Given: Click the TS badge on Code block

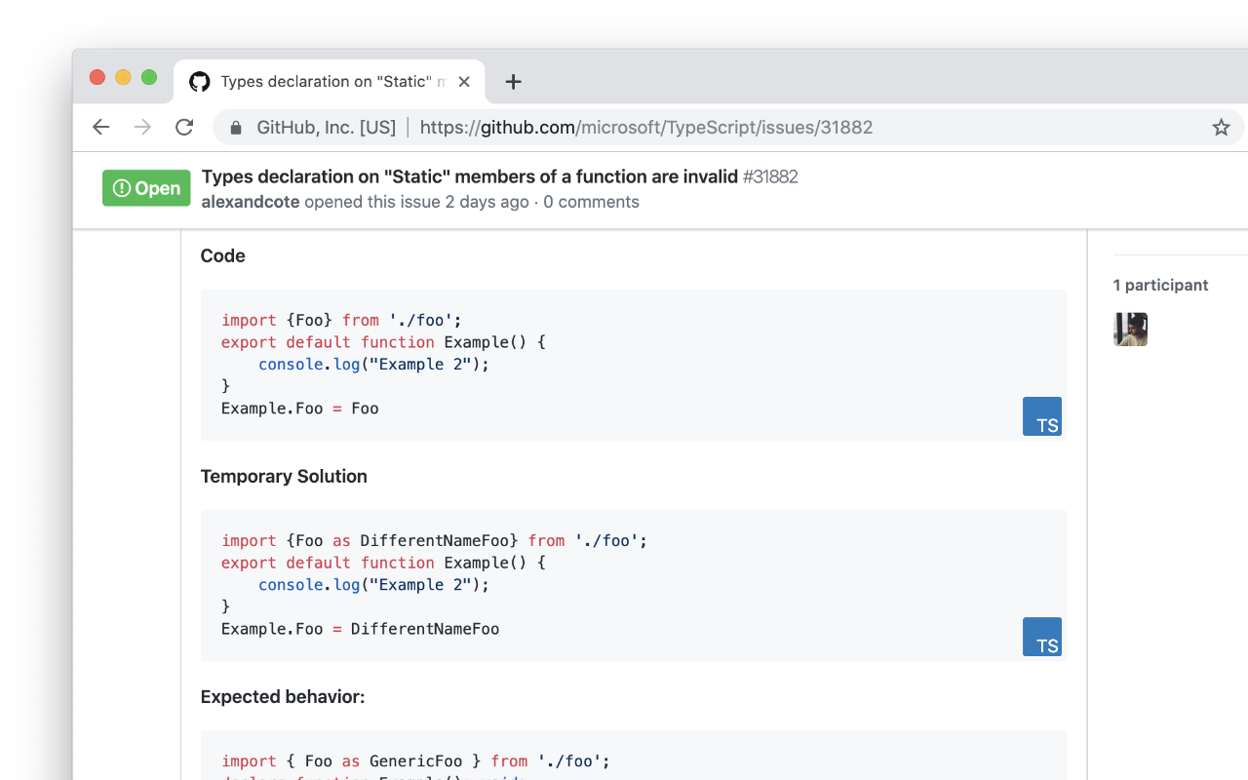Looking at the screenshot, I should tap(1042, 416).
